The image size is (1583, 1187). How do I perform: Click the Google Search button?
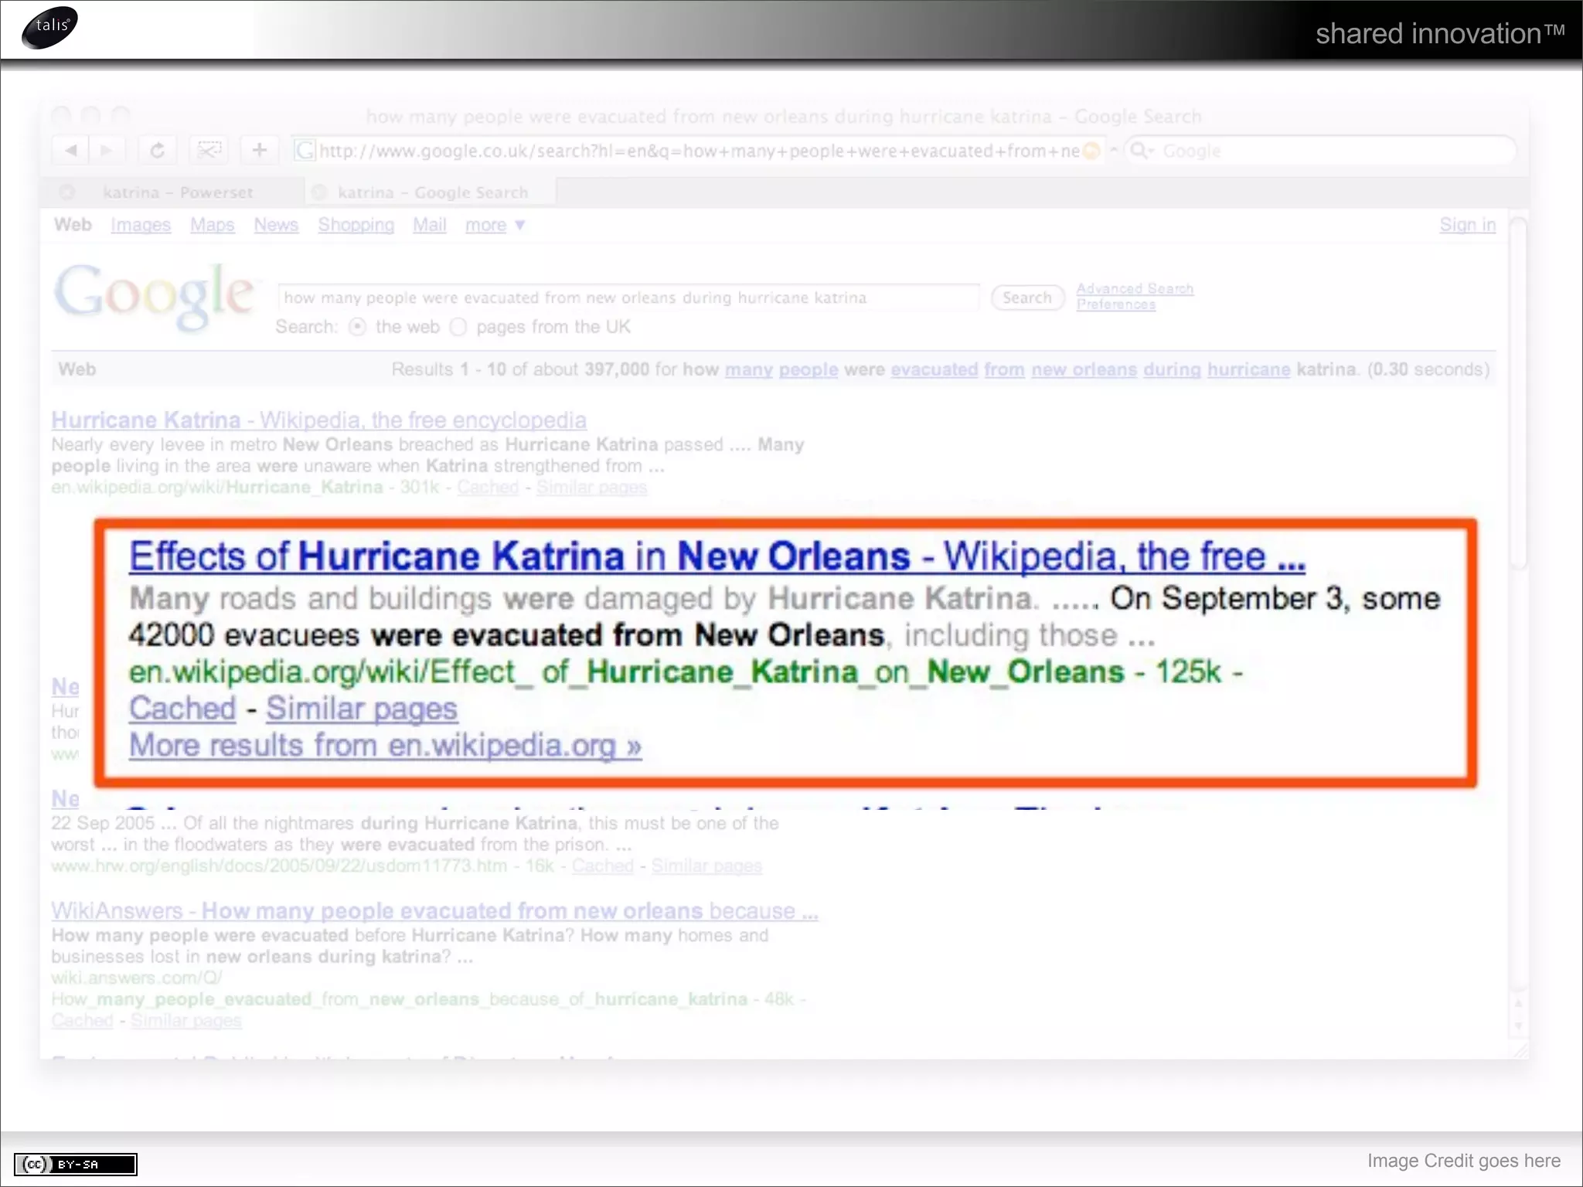[x=1027, y=298]
